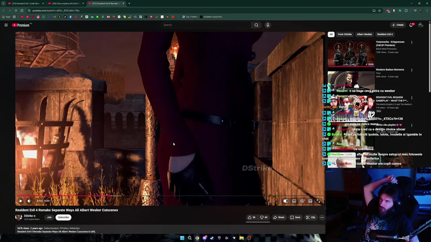Click the address bar URL

(56, 10)
